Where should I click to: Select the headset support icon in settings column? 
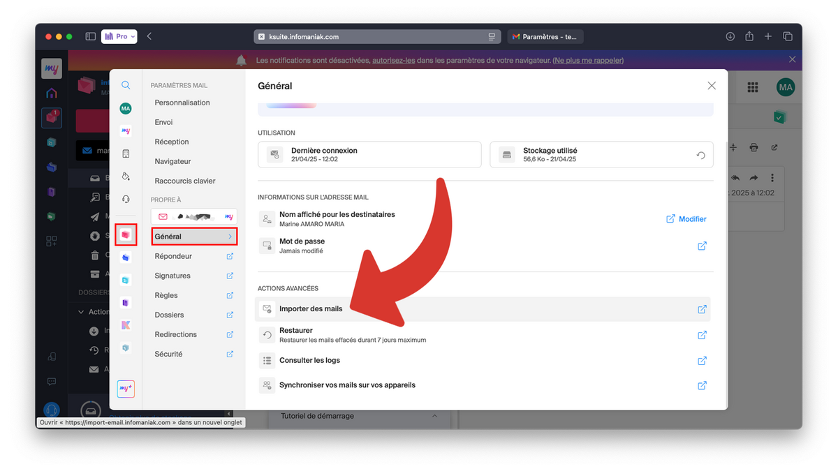[x=126, y=199]
